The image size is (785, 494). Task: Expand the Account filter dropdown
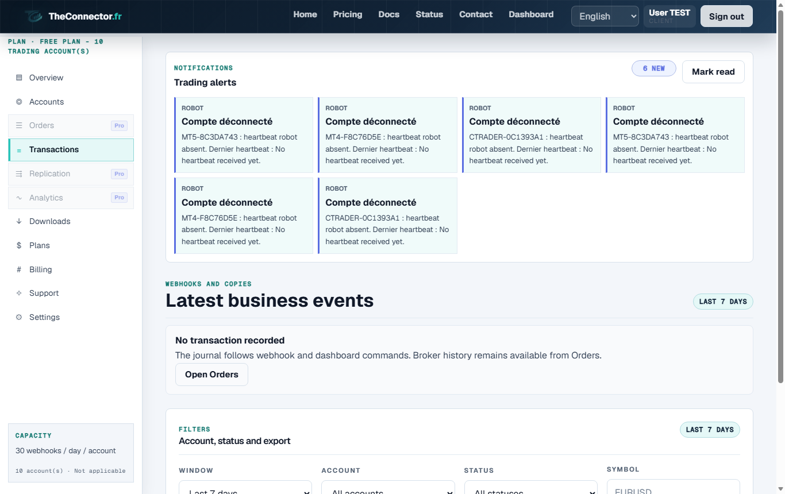click(x=388, y=488)
